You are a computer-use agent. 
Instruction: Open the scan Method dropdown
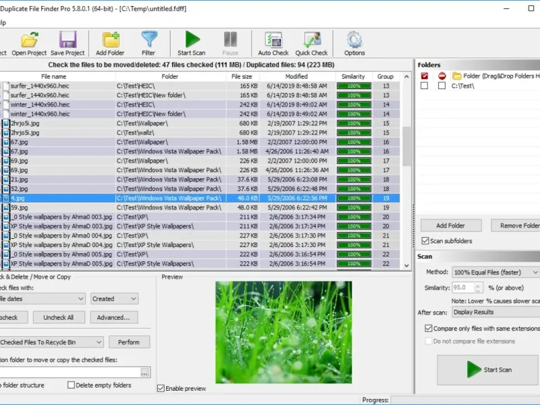[x=495, y=272]
